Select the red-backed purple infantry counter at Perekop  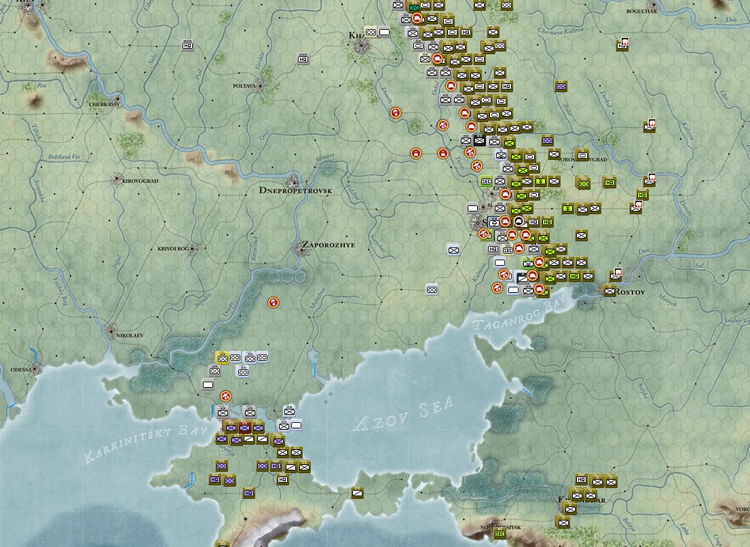244,428
